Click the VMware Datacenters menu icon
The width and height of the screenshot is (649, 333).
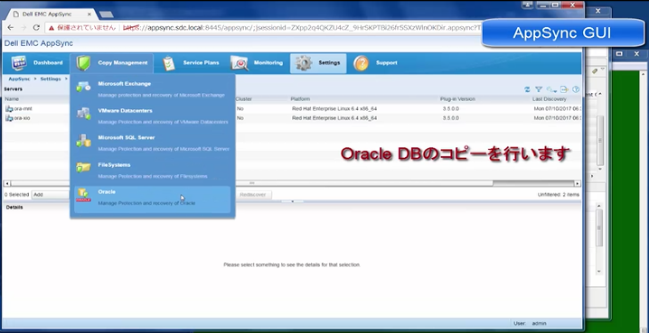[83, 114]
